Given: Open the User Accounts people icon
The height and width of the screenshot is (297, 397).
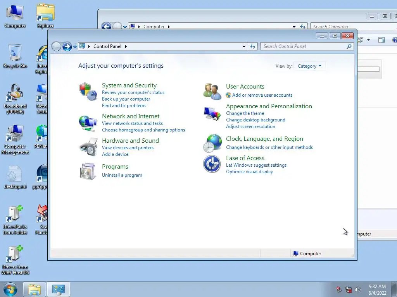Looking at the screenshot, I should pos(212,91).
